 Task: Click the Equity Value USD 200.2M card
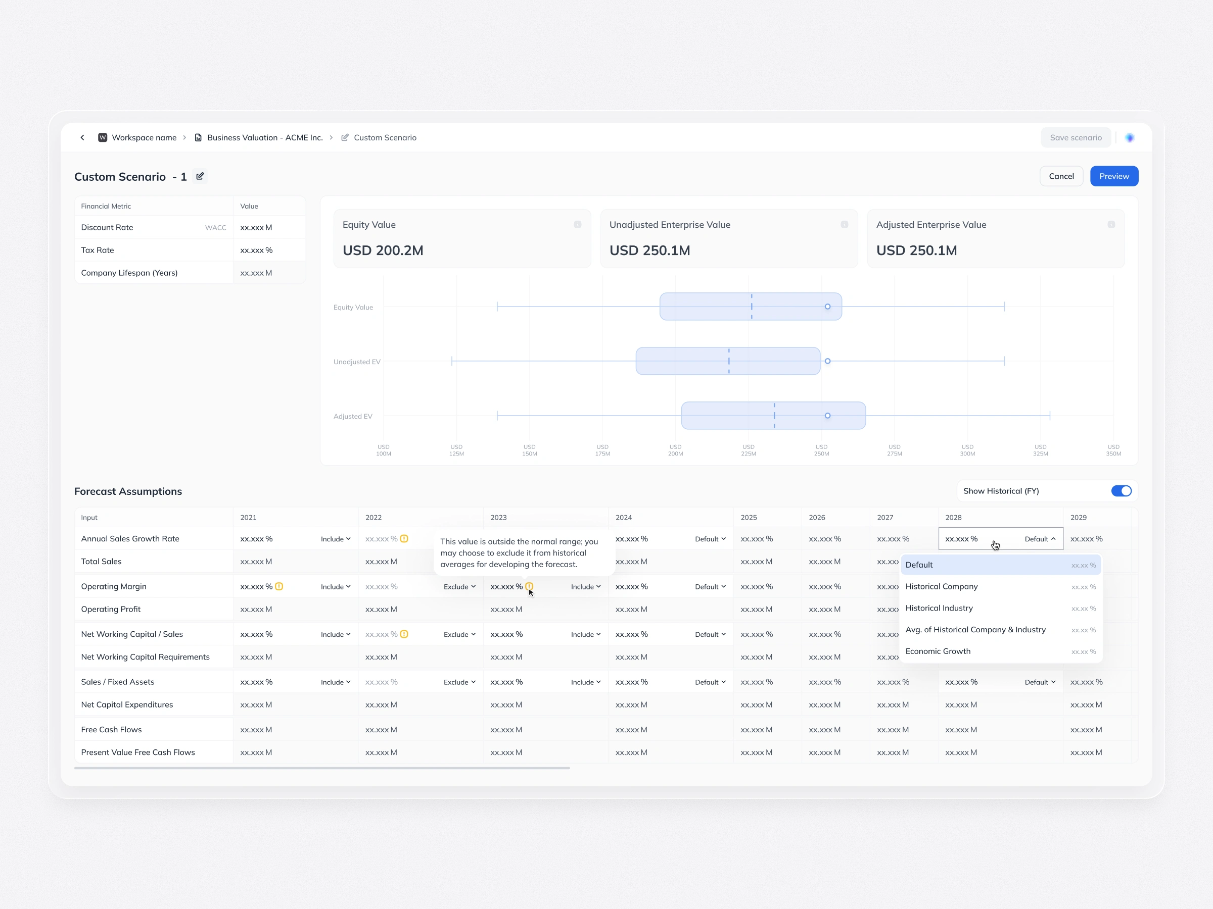point(462,239)
